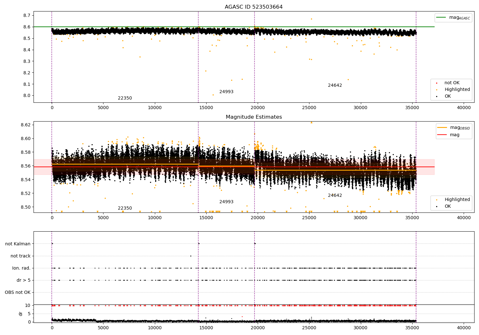Click the 'Ion. rad.' axis label
Viewport: 479px width, 335px height.
coord(21,268)
